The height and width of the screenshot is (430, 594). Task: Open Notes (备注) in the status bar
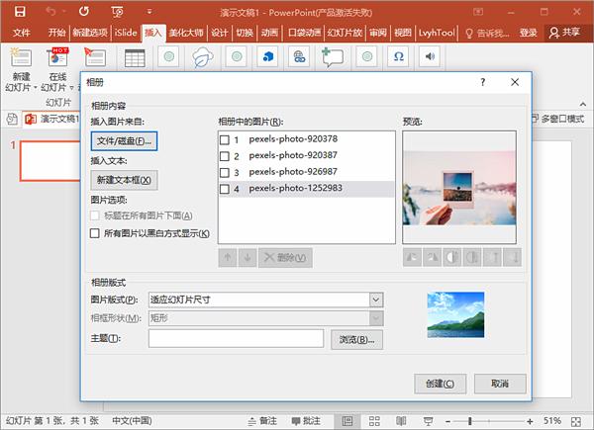[262, 421]
